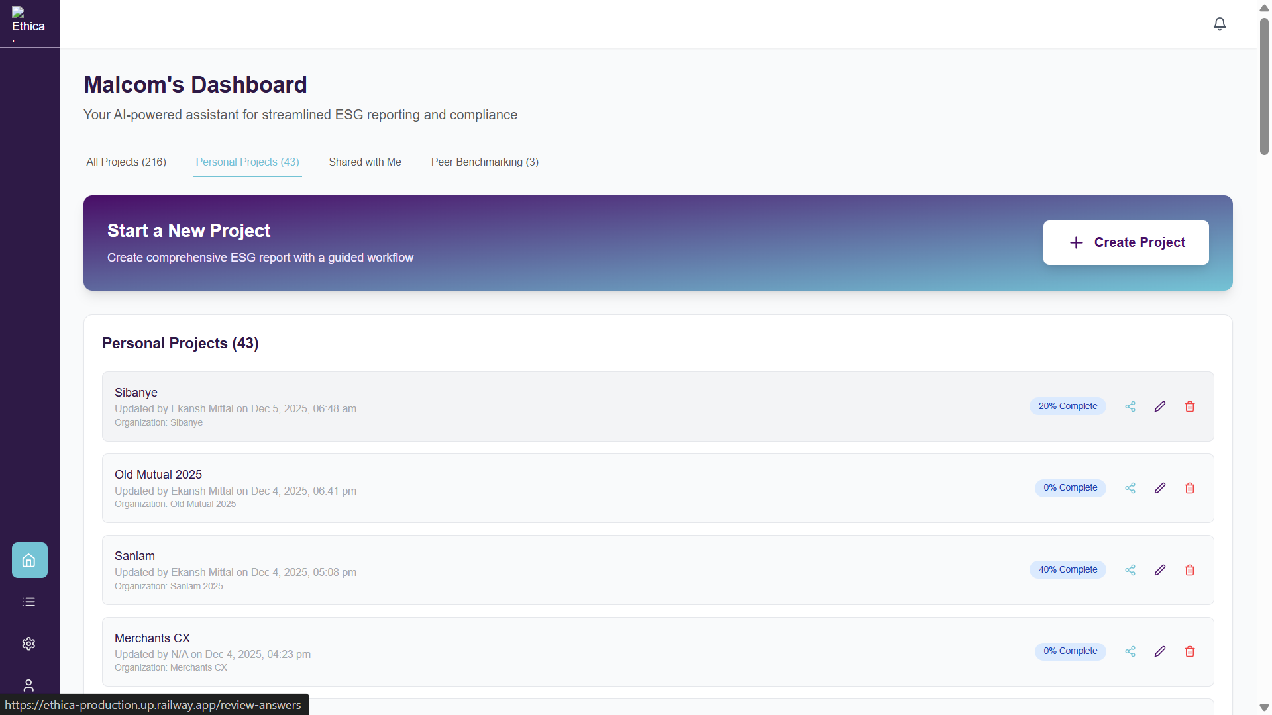The image size is (1272, 715).
Task: Click the Home icon in sidebar
Action: (29, 560)
